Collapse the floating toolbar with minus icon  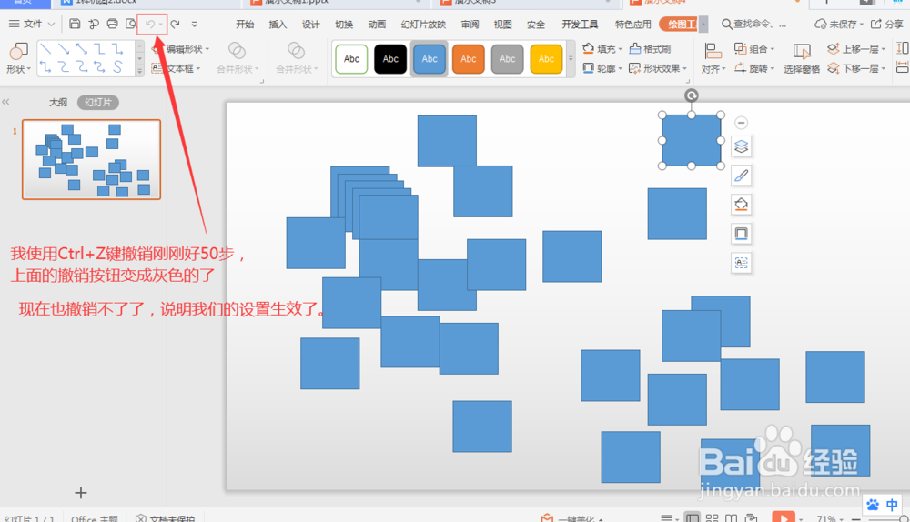[x=741, y=123]
